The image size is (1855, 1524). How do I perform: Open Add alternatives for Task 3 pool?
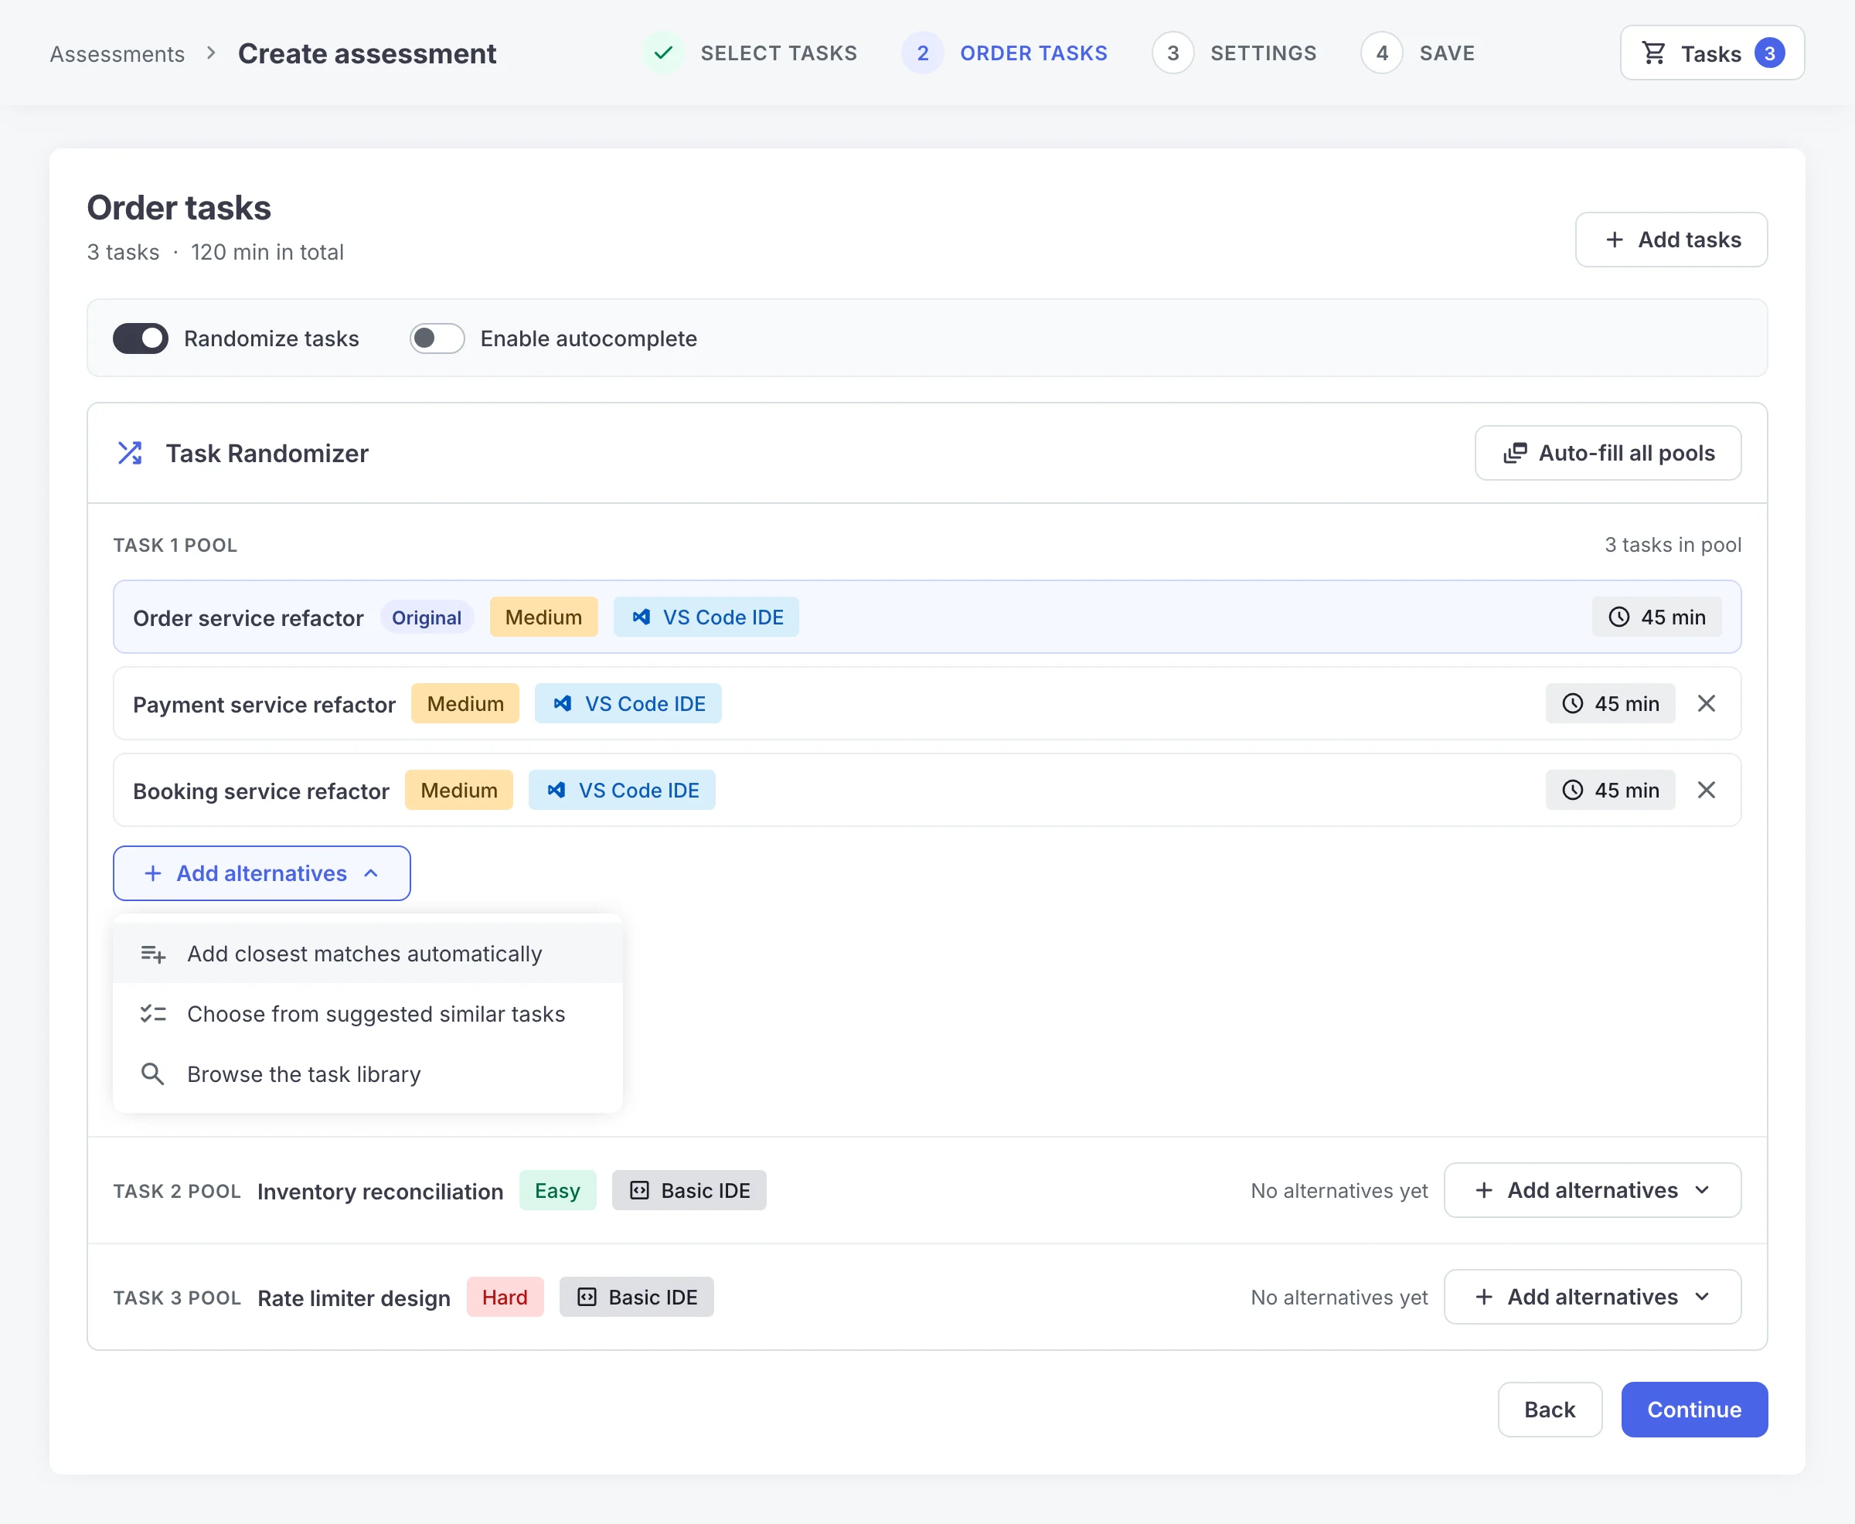tap(1592, 1298)
